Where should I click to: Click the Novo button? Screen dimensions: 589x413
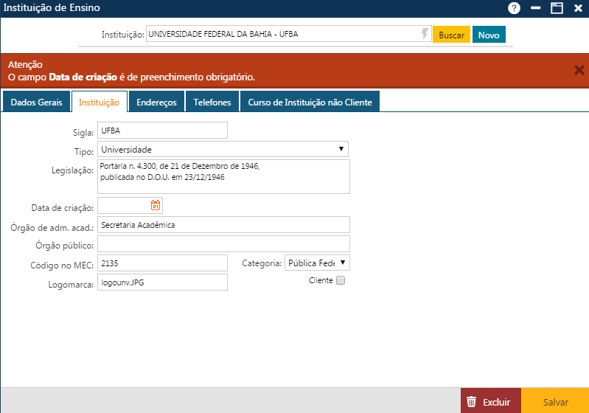[489, 35]
